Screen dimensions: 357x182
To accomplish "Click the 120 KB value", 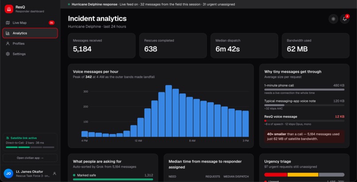I will point(339,101).
